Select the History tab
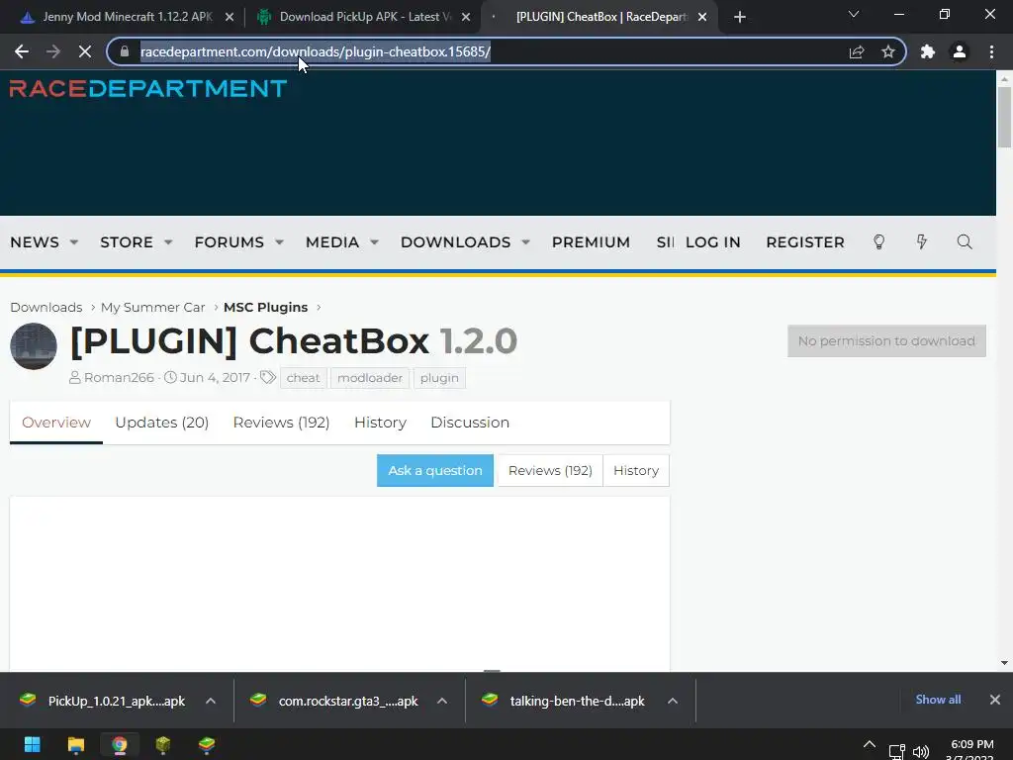 [x=380, y=423]
